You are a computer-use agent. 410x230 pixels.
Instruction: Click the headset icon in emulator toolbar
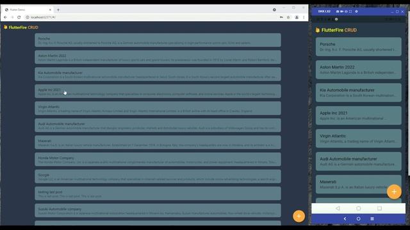coord(346,11)
